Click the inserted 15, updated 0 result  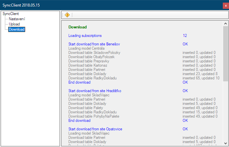pyautogui.click(x=200, y=112)
